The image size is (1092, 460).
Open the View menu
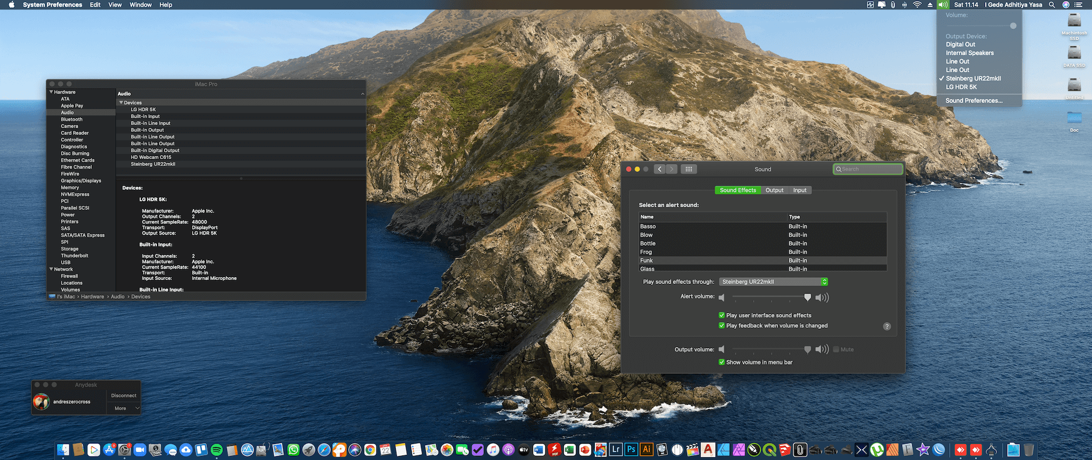pyautogui.click(x=115, y=5)
